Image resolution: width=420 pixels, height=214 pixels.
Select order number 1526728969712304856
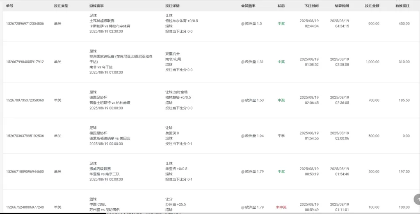(x=25, y=23)
